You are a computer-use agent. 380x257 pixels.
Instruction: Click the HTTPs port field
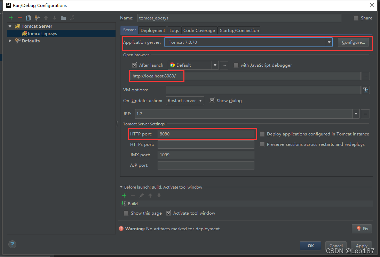click(206, 144)
